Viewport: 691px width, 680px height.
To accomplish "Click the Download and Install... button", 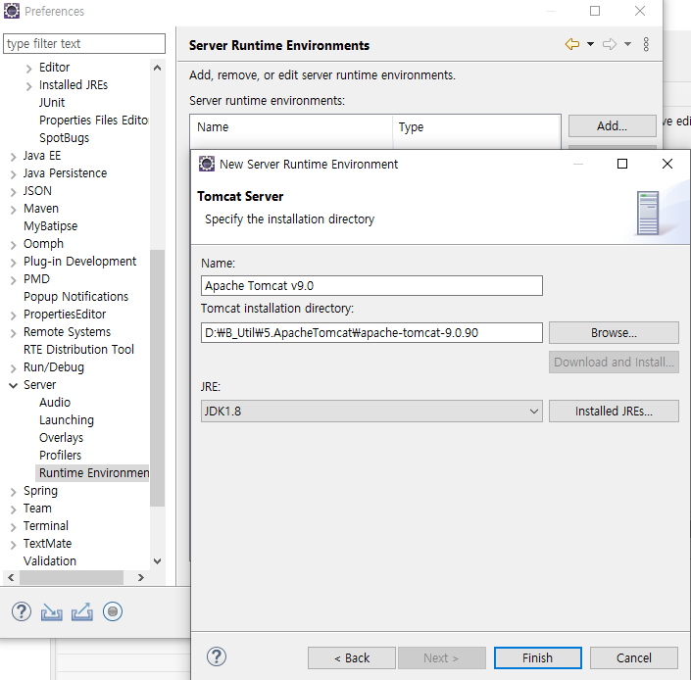I will click(x=614, y=362).
